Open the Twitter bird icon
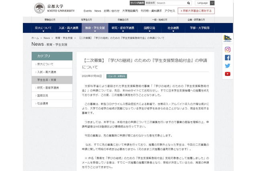The height and width of the screenshot is (171, 257). click(228, 66)
